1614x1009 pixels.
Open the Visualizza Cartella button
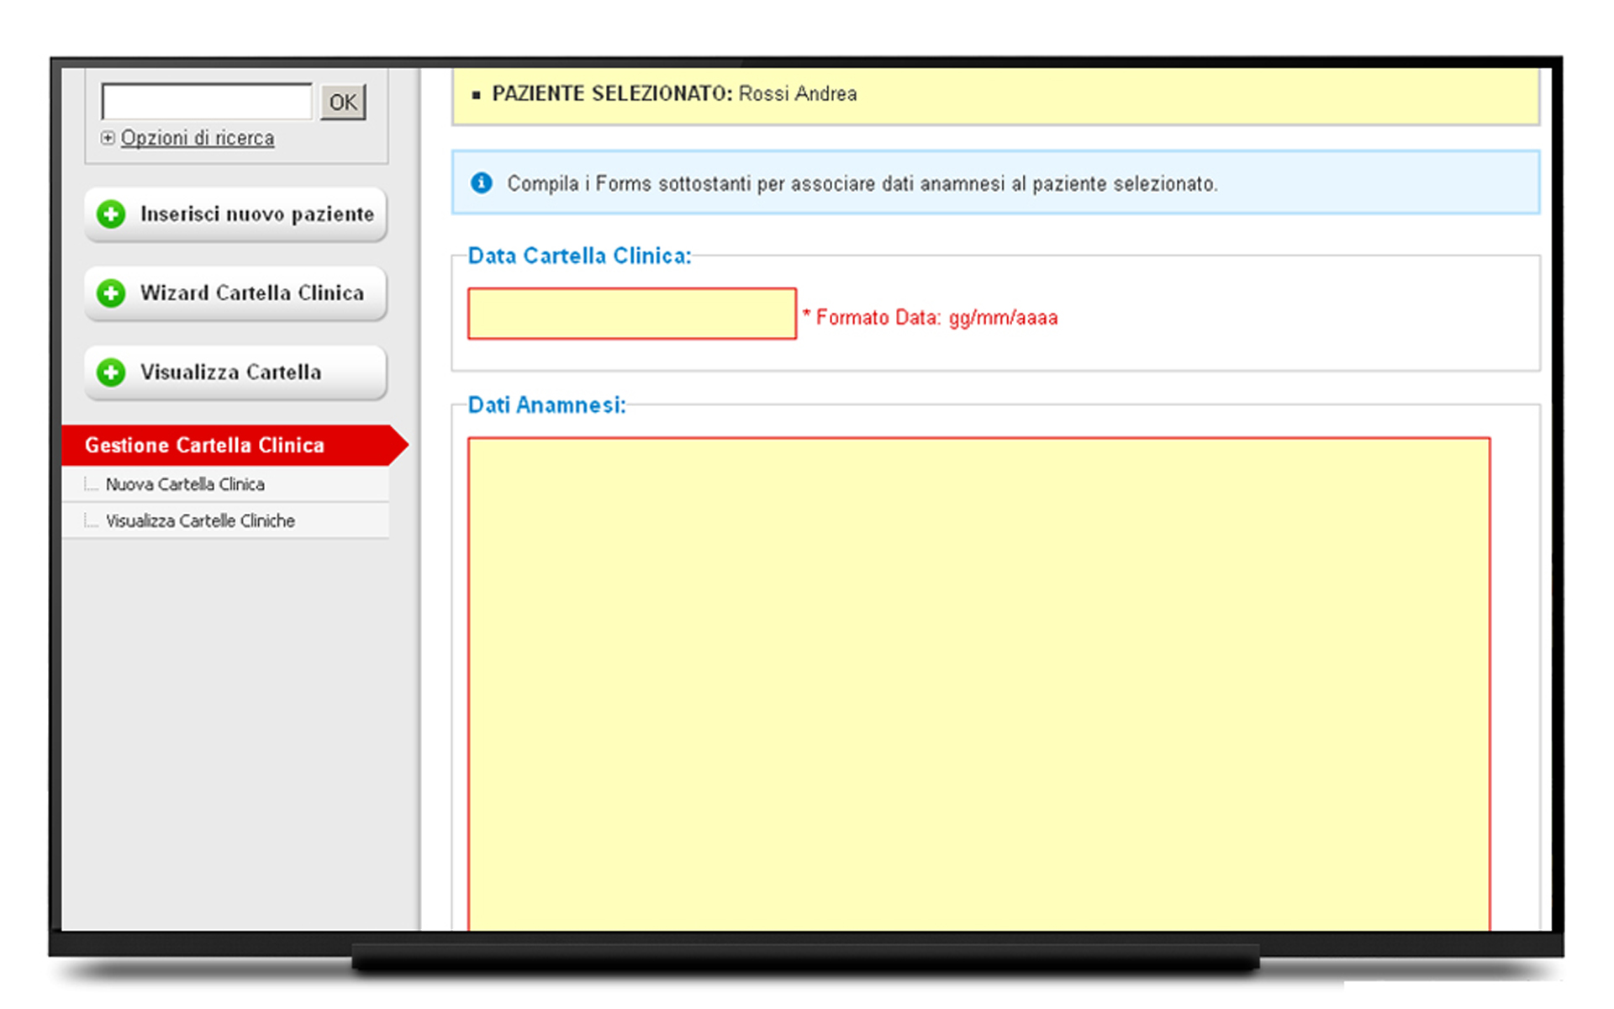click(x=230, y=372)
